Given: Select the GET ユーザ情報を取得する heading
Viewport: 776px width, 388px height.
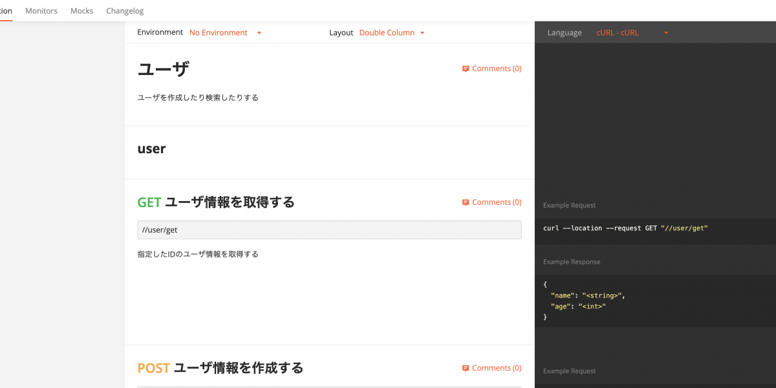Looking at the screenshot, I should pos(216,202).
